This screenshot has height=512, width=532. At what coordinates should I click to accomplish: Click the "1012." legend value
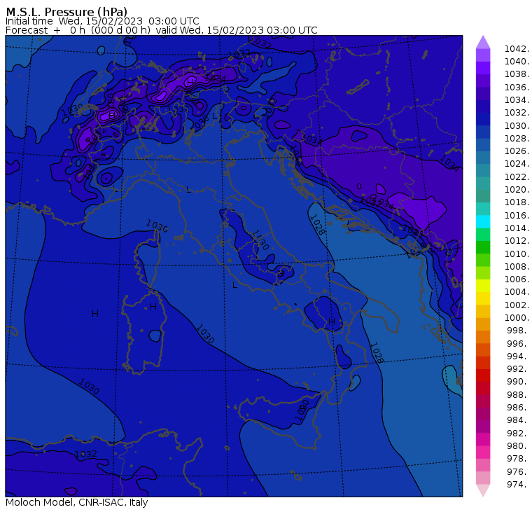tap(517, 240)
